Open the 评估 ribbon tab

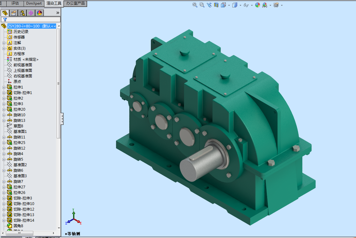pos(15,3)
